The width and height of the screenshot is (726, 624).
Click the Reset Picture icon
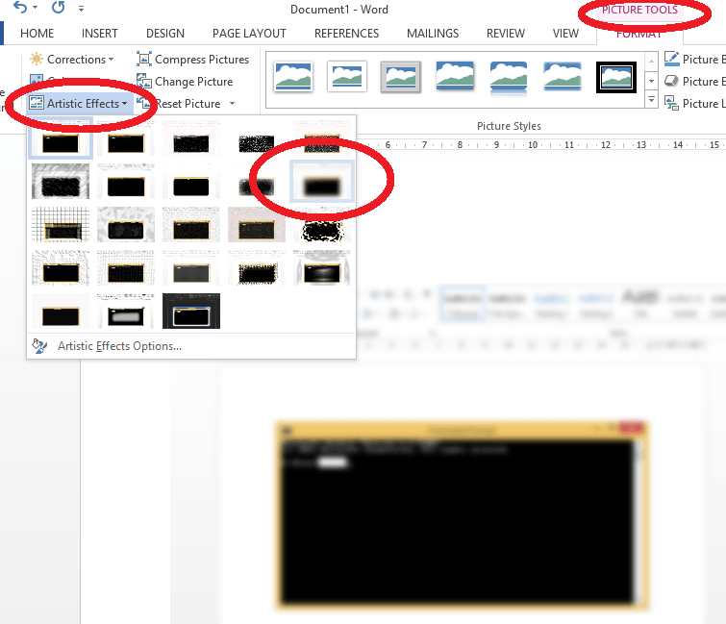pos(144,104)
